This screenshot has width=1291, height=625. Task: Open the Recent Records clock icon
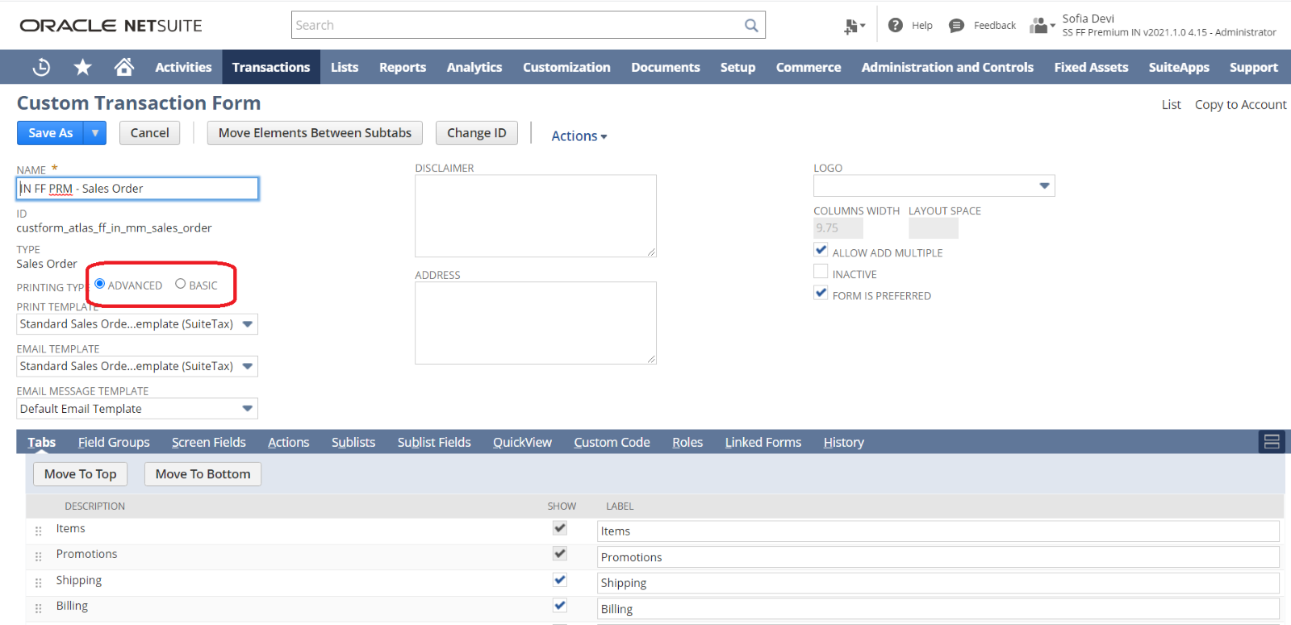point(41,68)
